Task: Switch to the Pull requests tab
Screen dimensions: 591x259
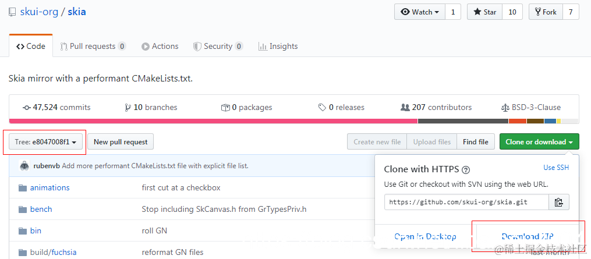Action: coord(93,47)
